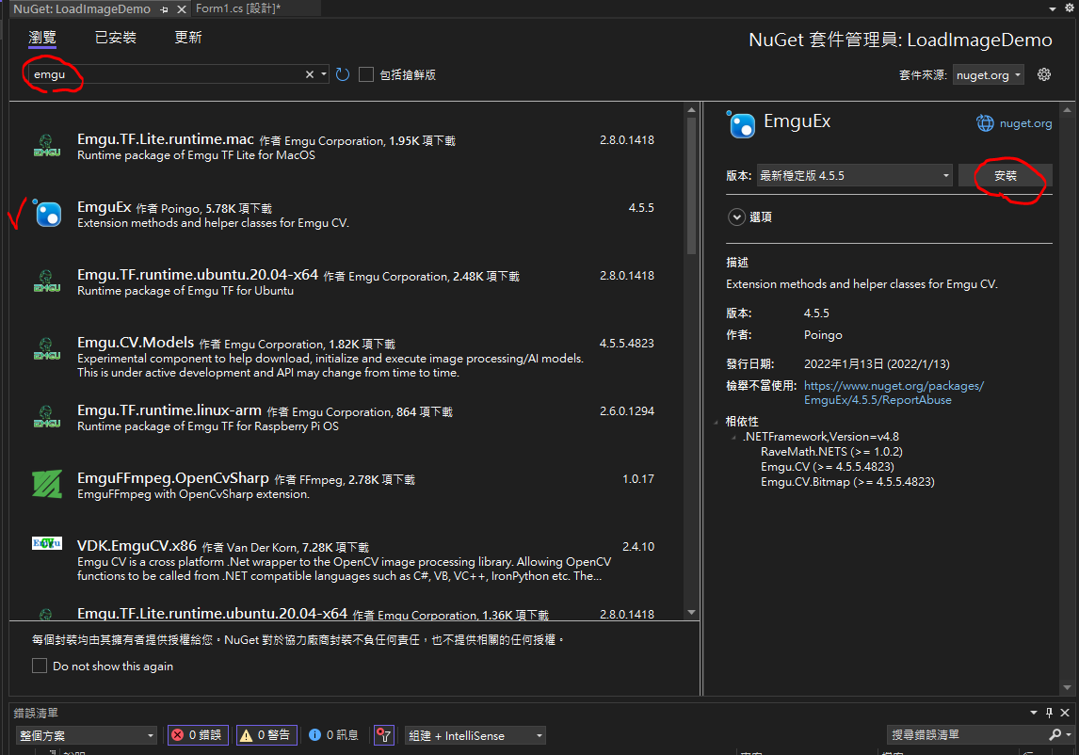Open the nuget.org link
Screen dimensions: 1079x755
tap(1025, 123)
